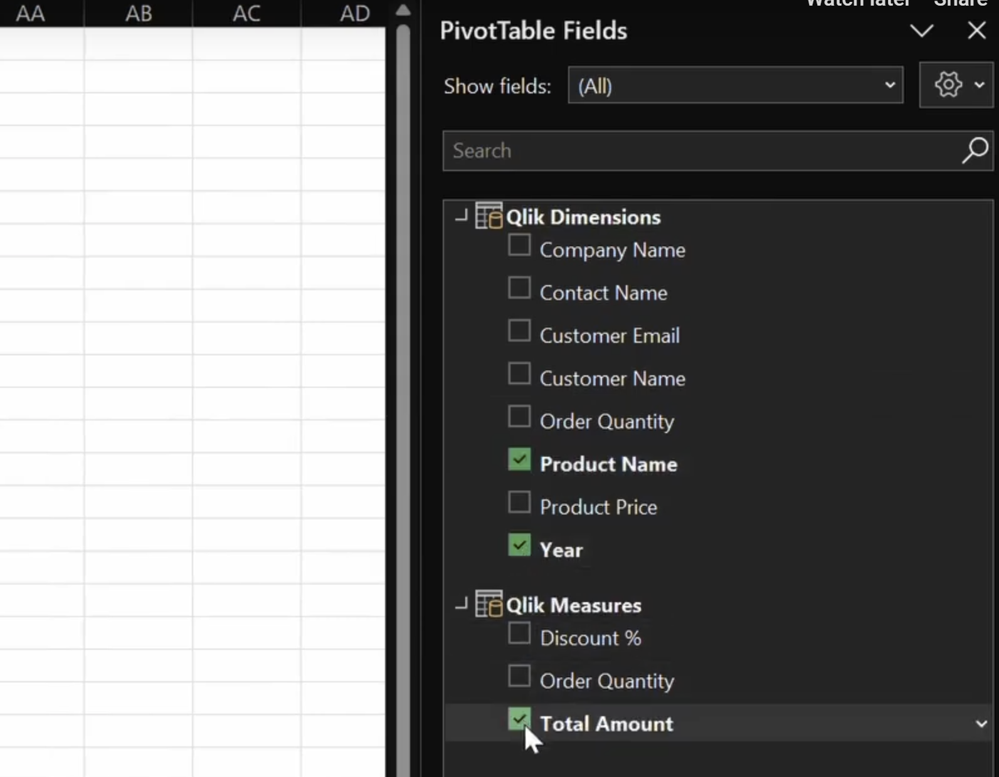This screenshot has width=999, height=777.
Task: Select column AC header
Action: [x=246, y=13]
